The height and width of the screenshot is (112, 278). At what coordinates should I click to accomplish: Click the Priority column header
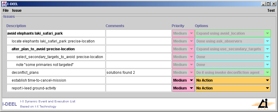(x=178, y=26)
